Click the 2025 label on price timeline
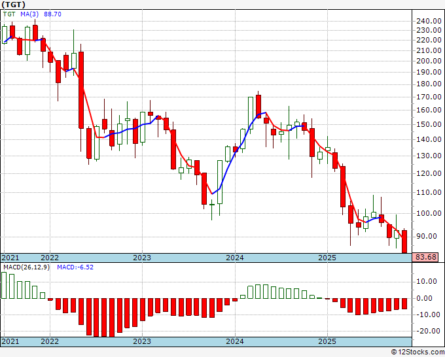Screen dimensions: 445x357 [x=327, y=258]
